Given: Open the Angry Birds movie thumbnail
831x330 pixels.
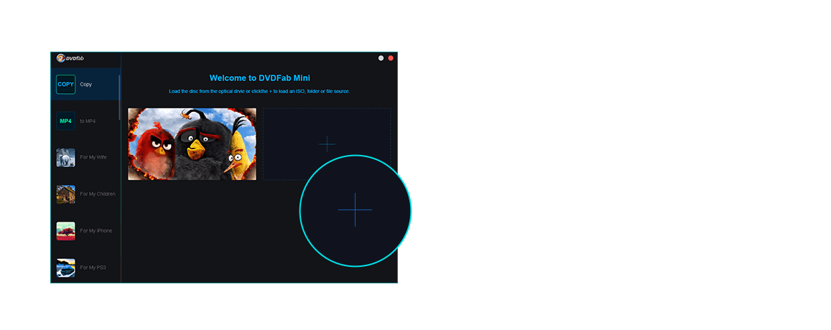Looking at the screenshot, I should tap(192, 144).
